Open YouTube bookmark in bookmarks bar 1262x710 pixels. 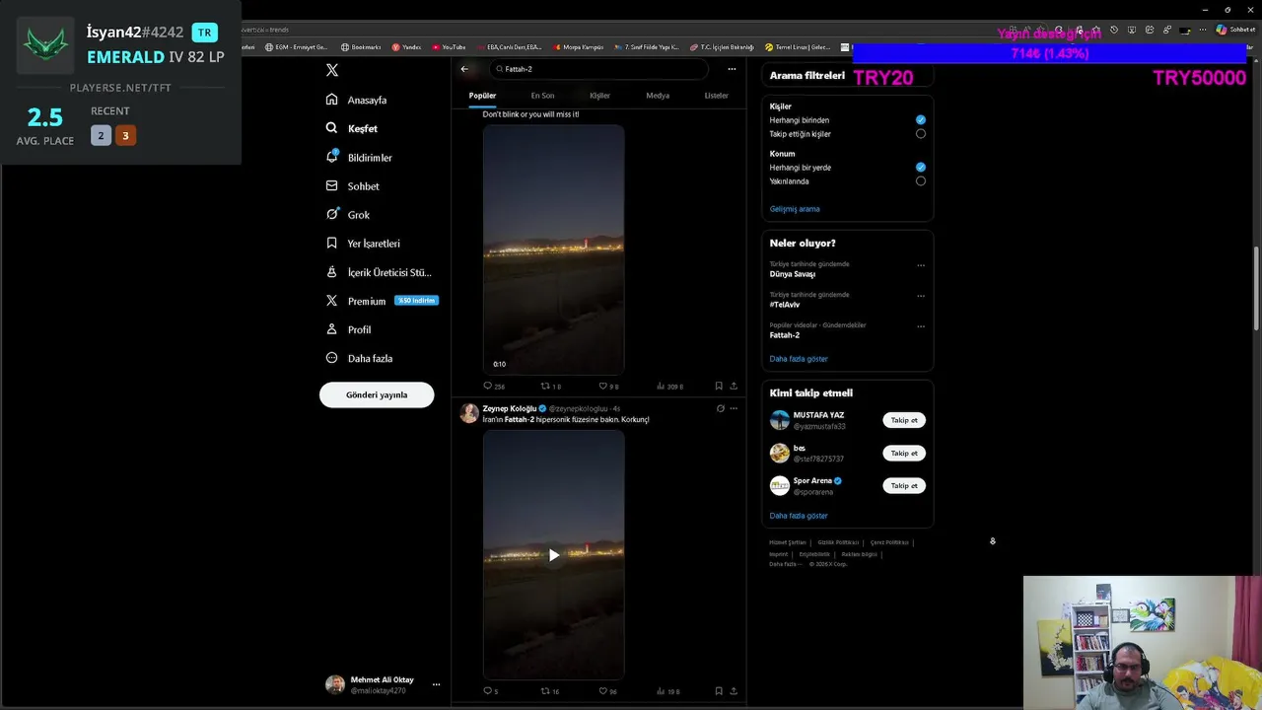coord(449,46)
